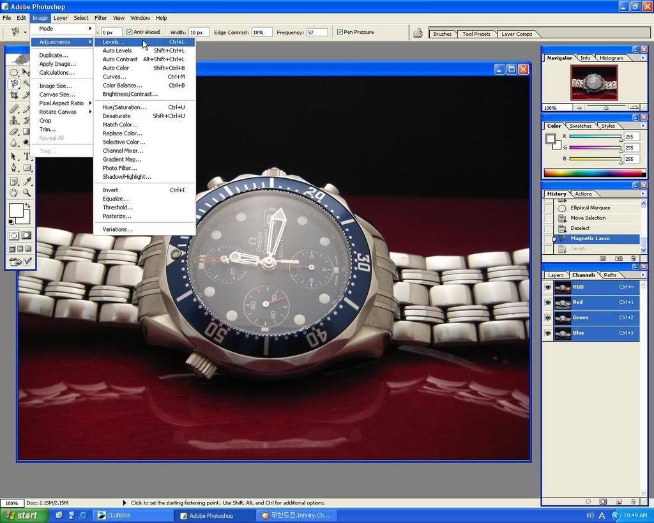
Task: Select the rectangle Shape tool
Action: [x=27, y=168]
